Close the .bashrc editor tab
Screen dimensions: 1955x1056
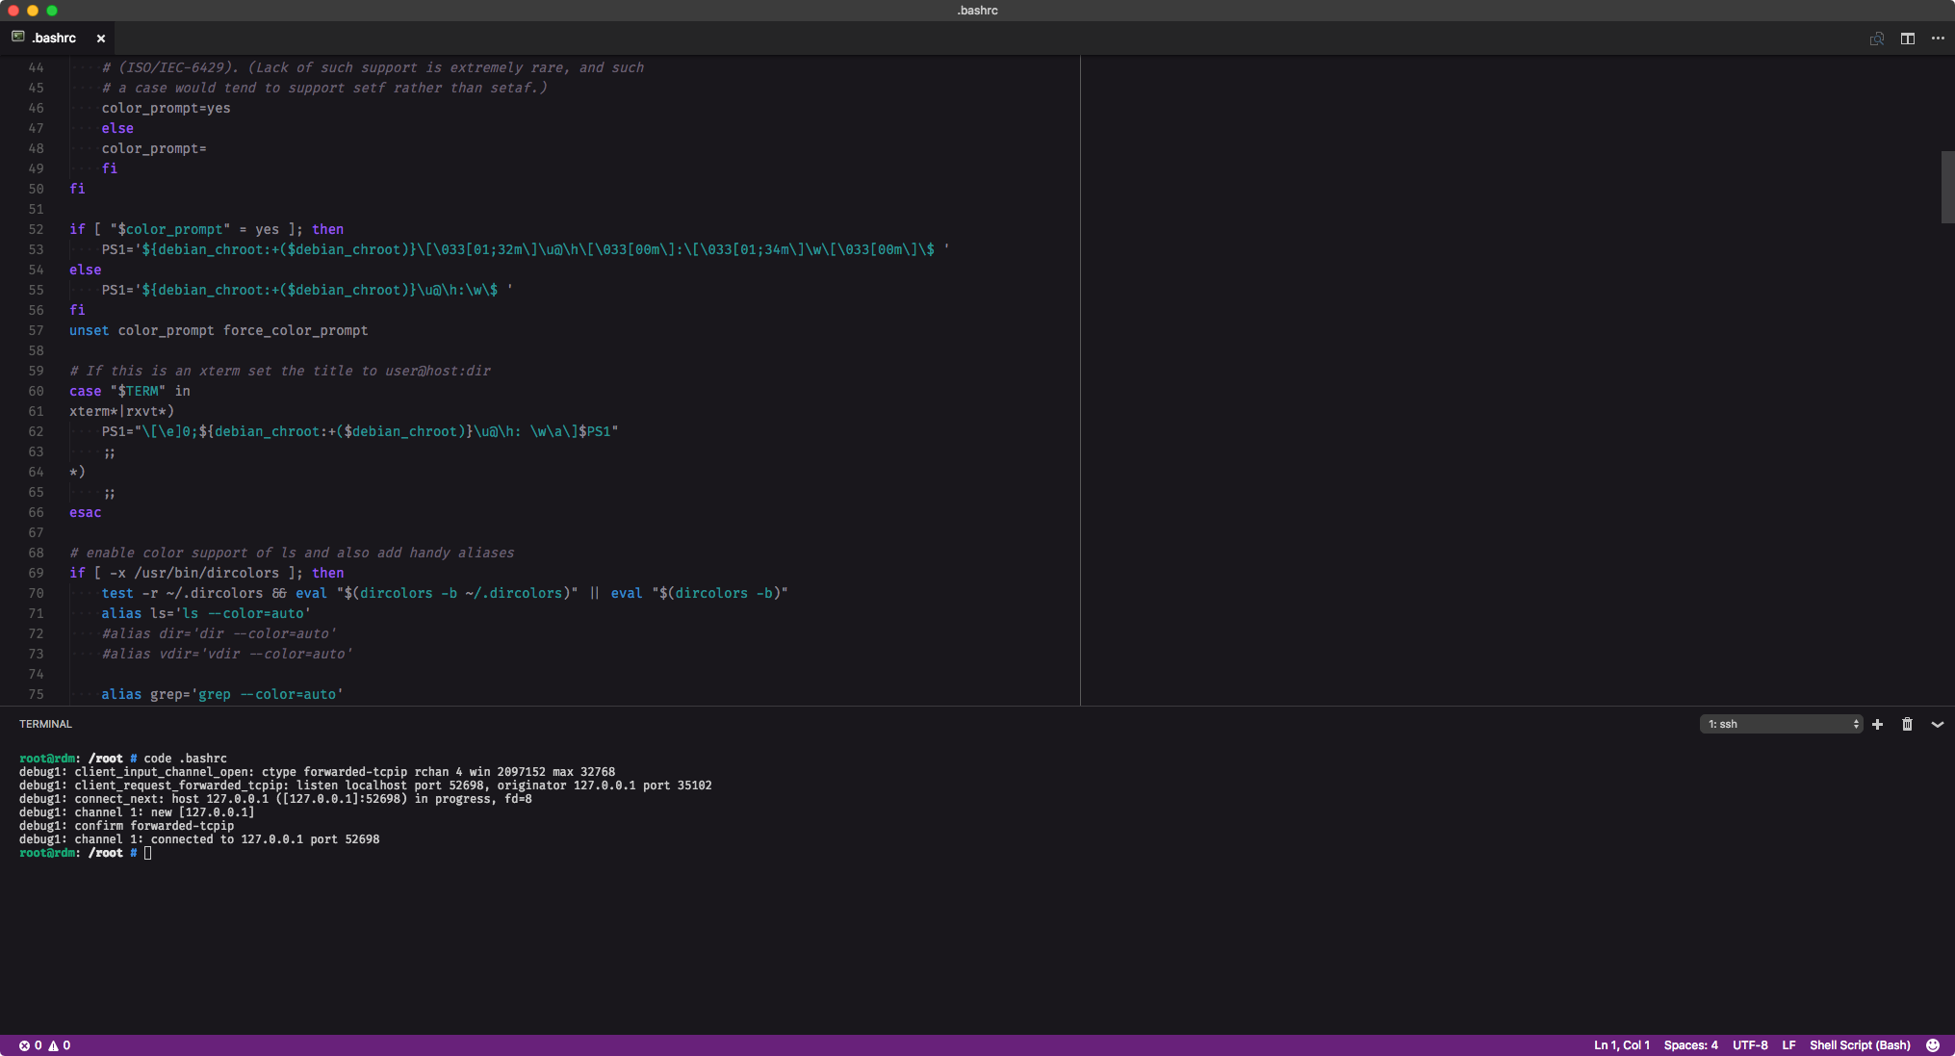coord(100,39)
